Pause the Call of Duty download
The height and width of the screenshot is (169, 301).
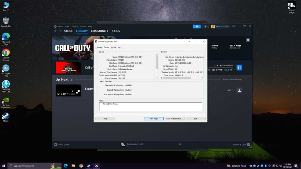[x=239, y=68]
